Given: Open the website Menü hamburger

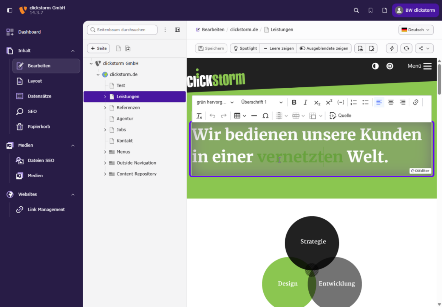Looking at the screenshot, I should 419,66.
